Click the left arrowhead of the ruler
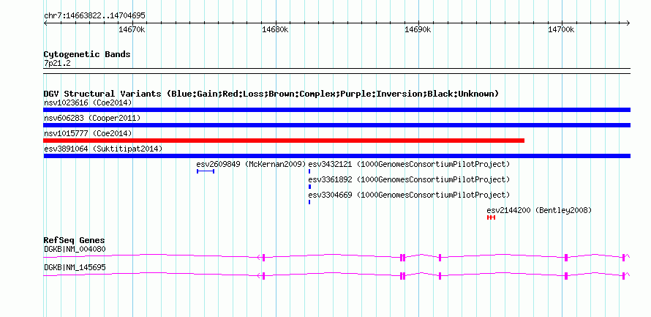 click(x=45, y=23)
